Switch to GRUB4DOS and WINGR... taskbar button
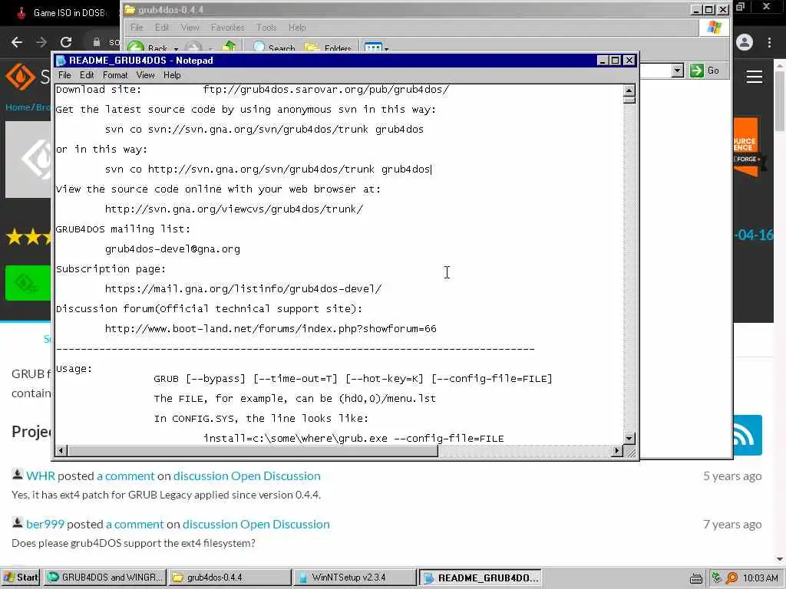 coord(105,577)
